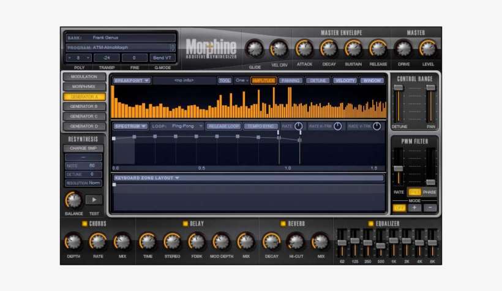This screenshot has height=291, width=502.
Task: Toggle the Tempo Sync button
Action: (x=261, y=126)
